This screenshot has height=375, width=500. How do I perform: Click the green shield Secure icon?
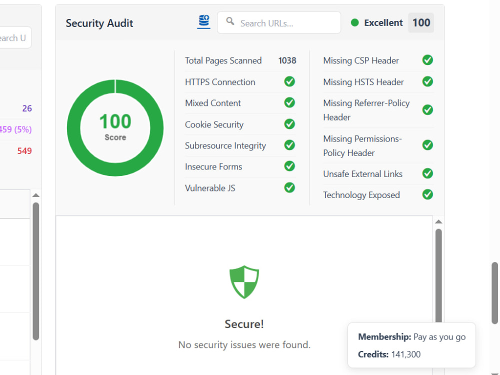coord(244,282)
